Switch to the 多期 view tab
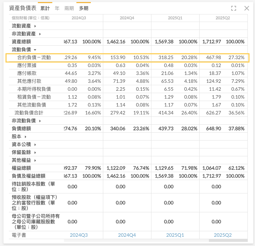This screenshot has width=255, height=246. click(x=84, y=8)
